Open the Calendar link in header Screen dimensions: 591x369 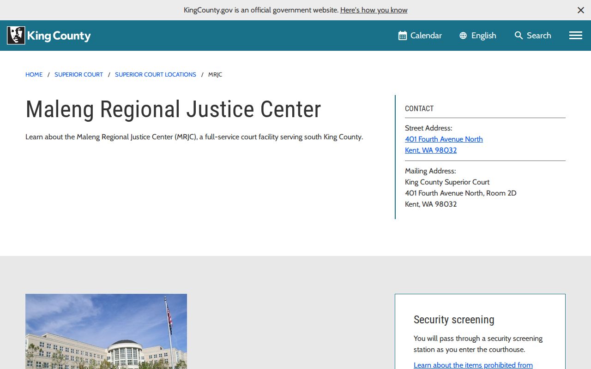pos(420,36)
